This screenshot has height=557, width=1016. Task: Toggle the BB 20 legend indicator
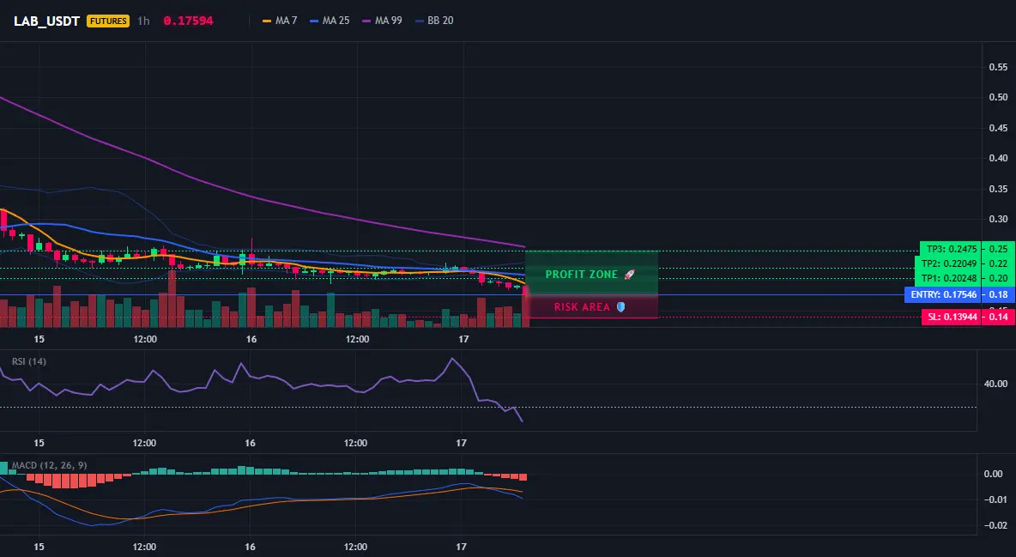pos(434,21)
